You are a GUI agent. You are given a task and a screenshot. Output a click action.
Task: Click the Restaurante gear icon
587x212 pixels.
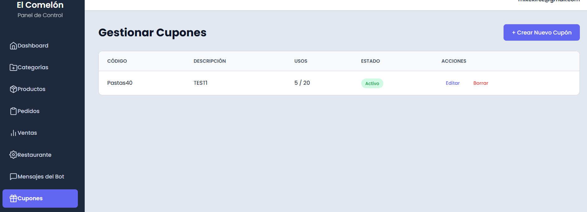pyautogui.click(x=13, y=155)
